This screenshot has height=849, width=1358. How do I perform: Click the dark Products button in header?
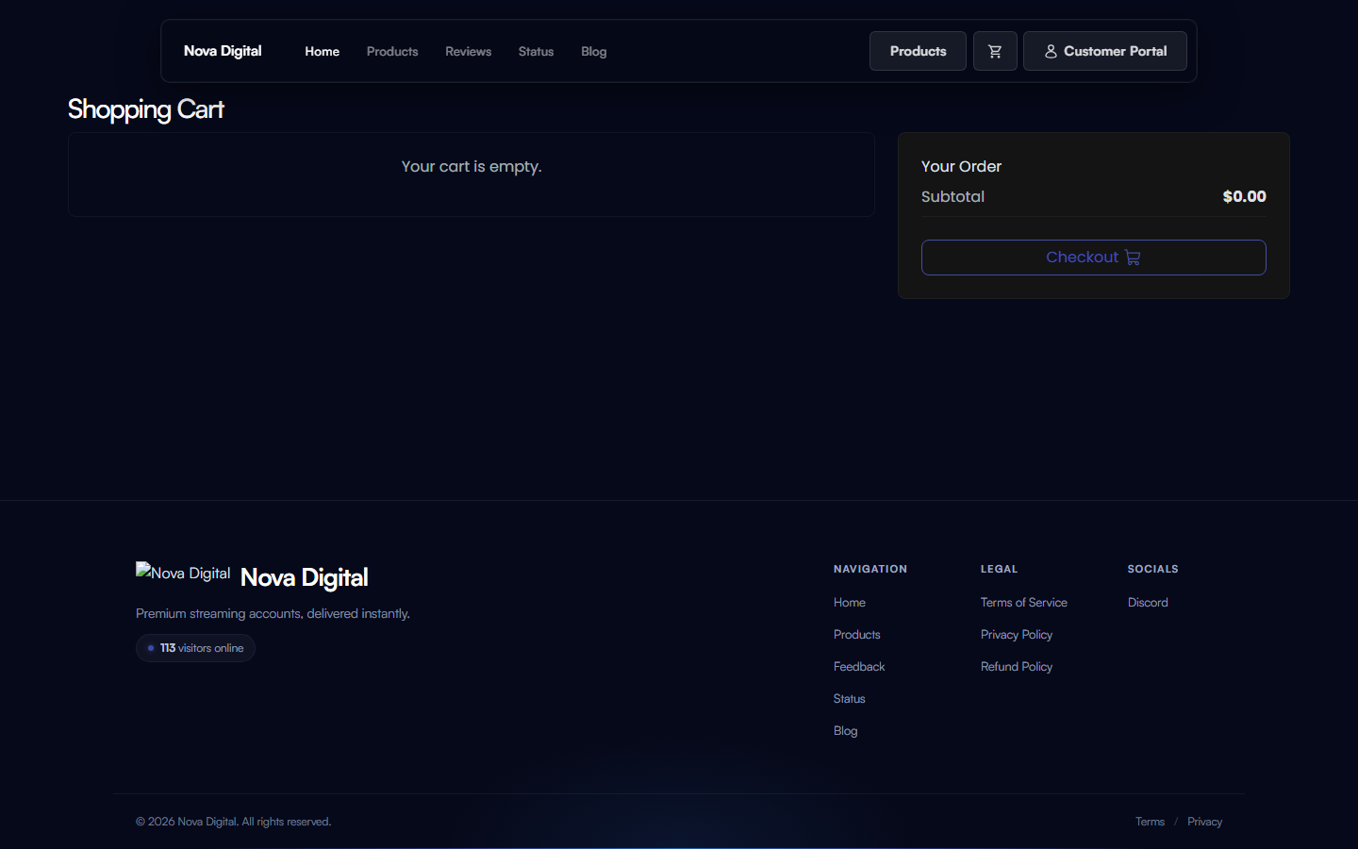tap(918, 51)
